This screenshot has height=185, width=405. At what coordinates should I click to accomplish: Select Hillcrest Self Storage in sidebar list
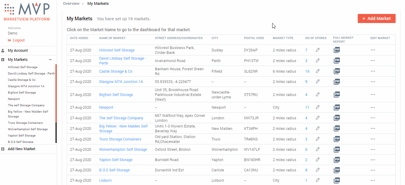tap(23, 67)
